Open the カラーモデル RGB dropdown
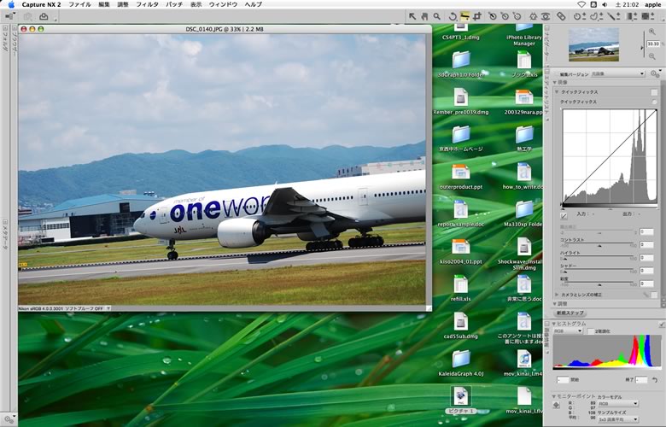 (618, 404)
